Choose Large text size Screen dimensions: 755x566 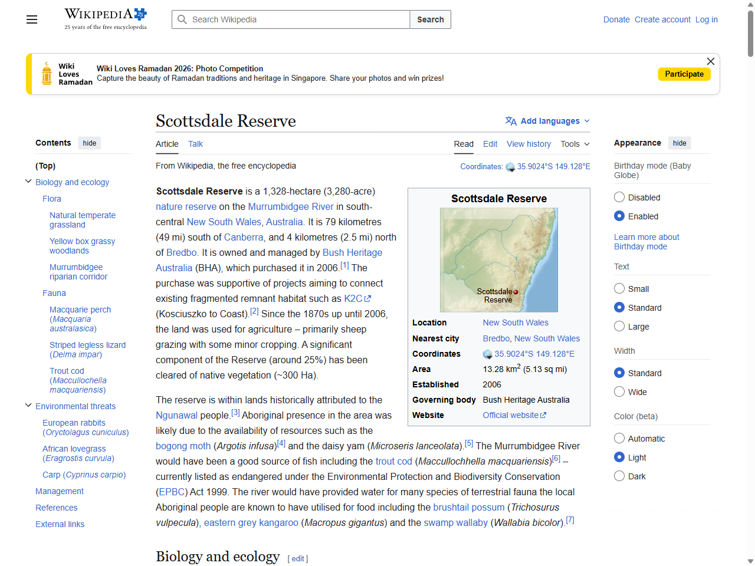[619, 327]
